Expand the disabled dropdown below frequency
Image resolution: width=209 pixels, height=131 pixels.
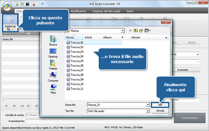click(x=198, y=62)
